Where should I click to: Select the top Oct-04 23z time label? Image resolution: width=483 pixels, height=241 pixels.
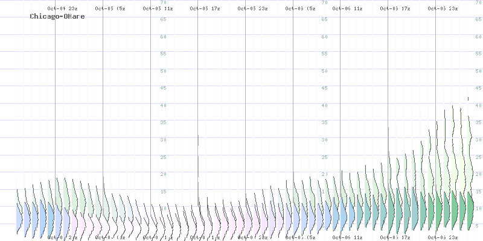coord(62,8)
